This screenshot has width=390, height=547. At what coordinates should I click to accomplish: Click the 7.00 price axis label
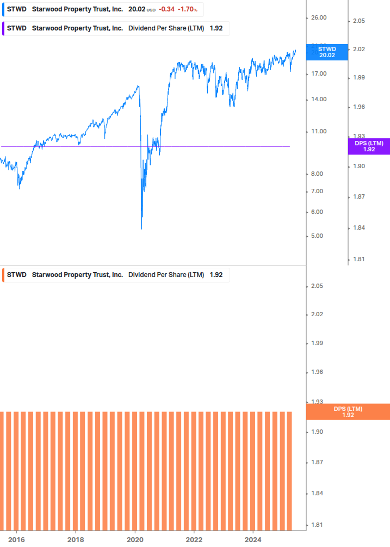(317, 191)
